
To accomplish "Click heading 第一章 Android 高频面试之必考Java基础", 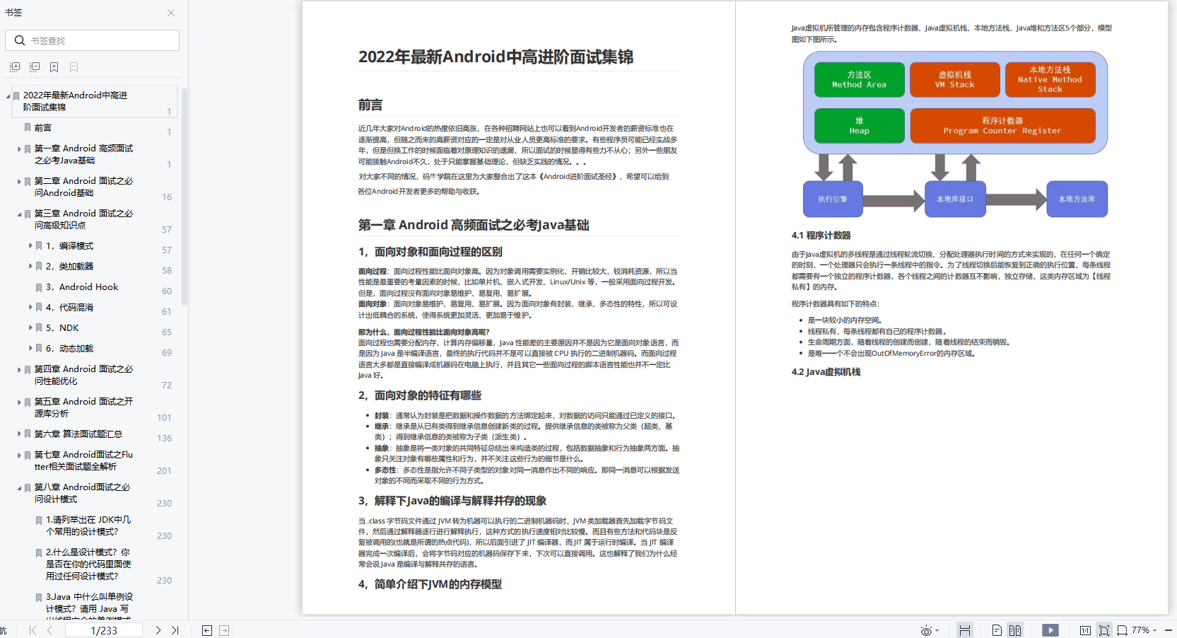I will (474, 225).
